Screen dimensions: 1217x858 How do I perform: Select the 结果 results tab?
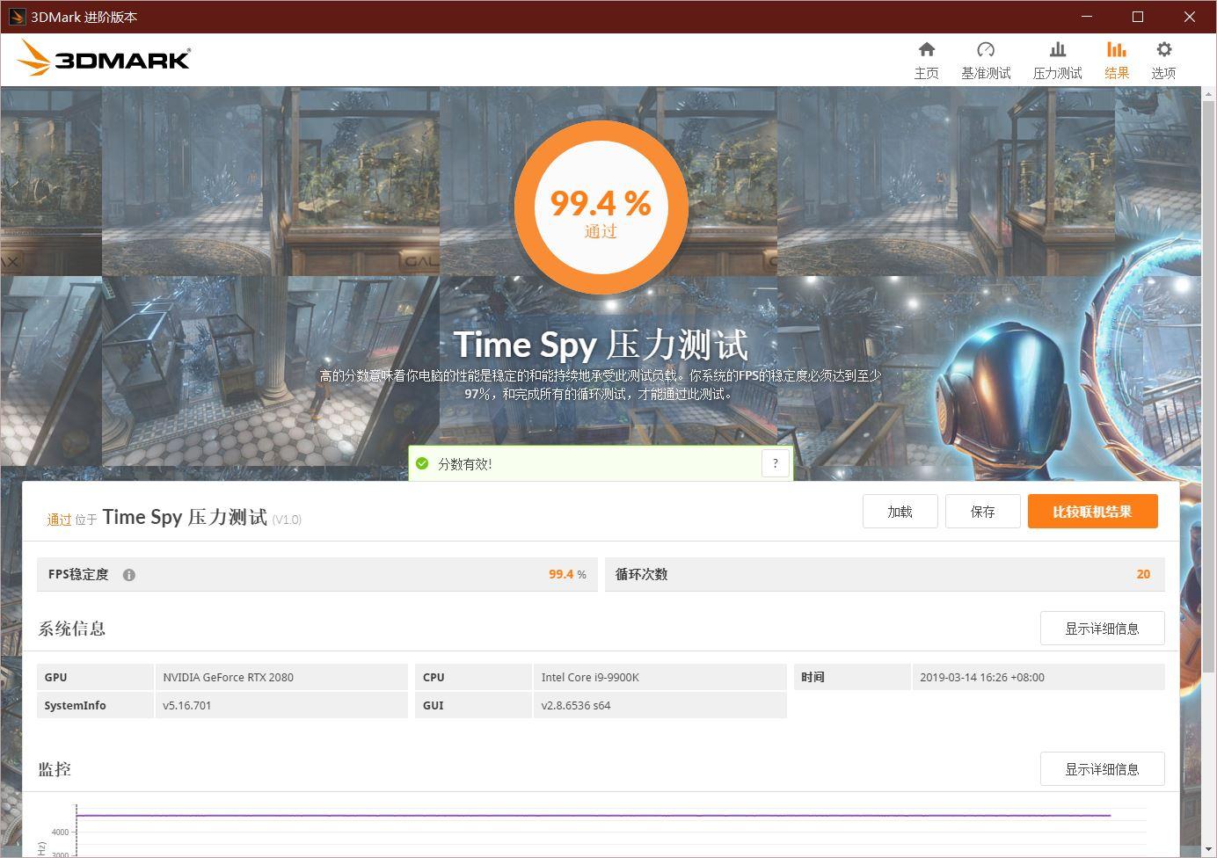pos(1117,61)
